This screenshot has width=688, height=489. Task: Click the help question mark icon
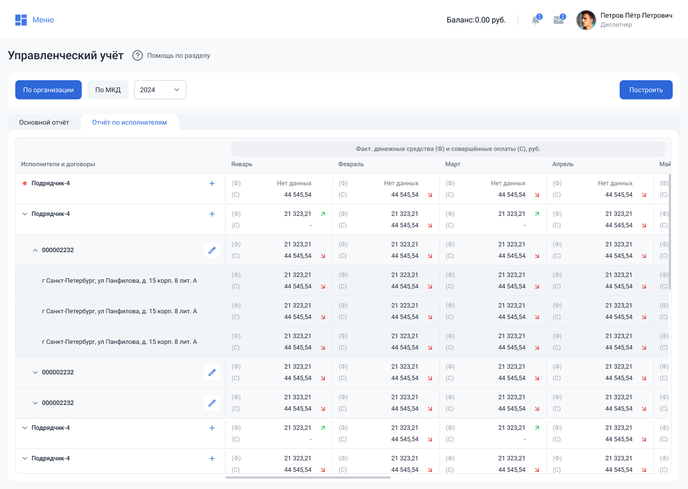click(x=138, y=55)
